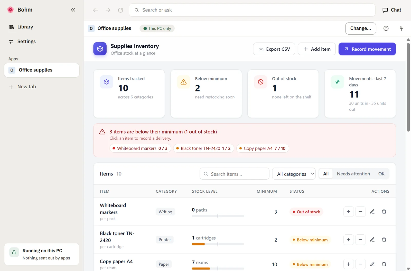
Task: Click the Bohm flower logo
Action: pyautogui.click(x=11, y=10)
